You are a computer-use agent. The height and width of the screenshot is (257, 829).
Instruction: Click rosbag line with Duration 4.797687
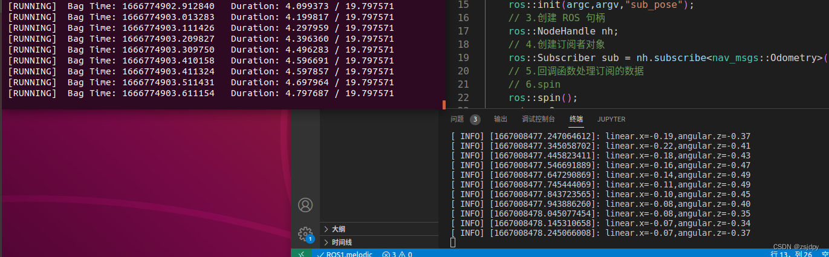201,93
